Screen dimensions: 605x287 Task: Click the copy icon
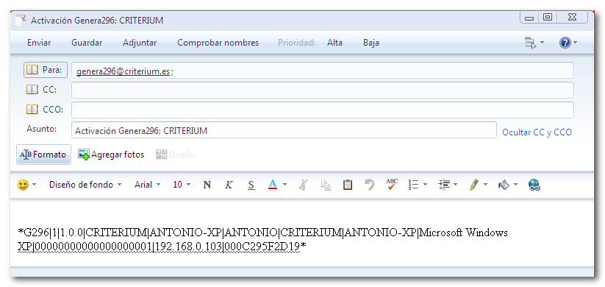click(x=326, y=185)
